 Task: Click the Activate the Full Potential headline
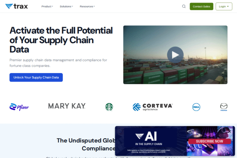tap(61, 40)
